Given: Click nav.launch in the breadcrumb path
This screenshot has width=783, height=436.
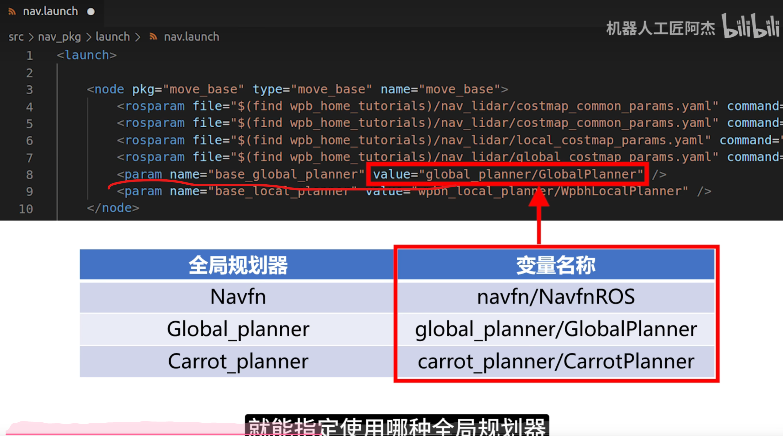Looking at the screenshot, I should point(191,37).
